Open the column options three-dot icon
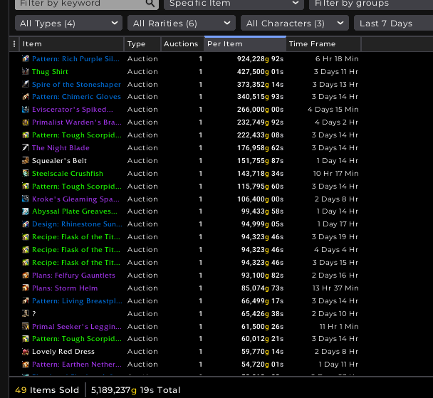The image size is (433, 398). [x=14, y=44]
